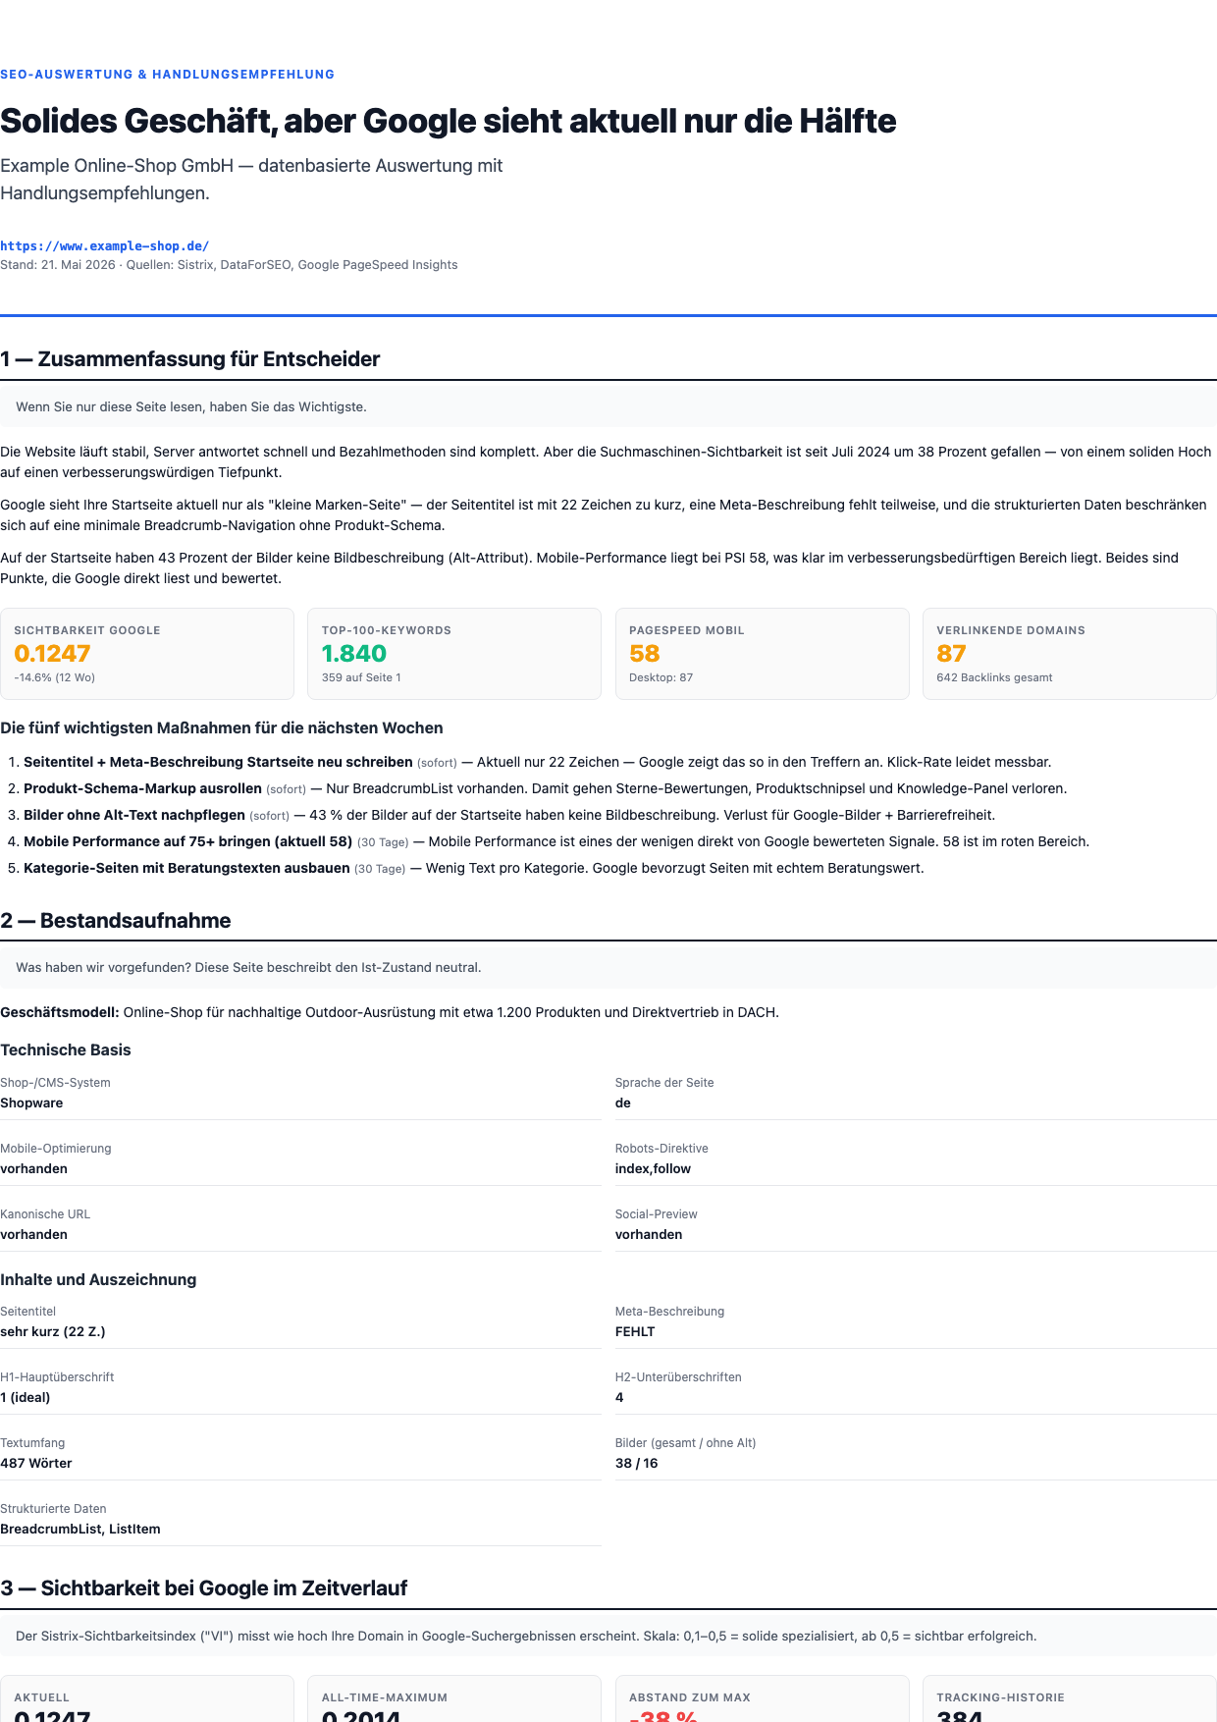
Task: Click the Sprache der Seite value 'de'
Action: pos(623,1103)
